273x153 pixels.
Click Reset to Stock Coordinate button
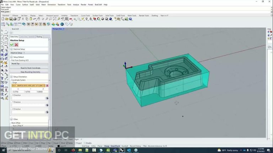tap(30, 68)
